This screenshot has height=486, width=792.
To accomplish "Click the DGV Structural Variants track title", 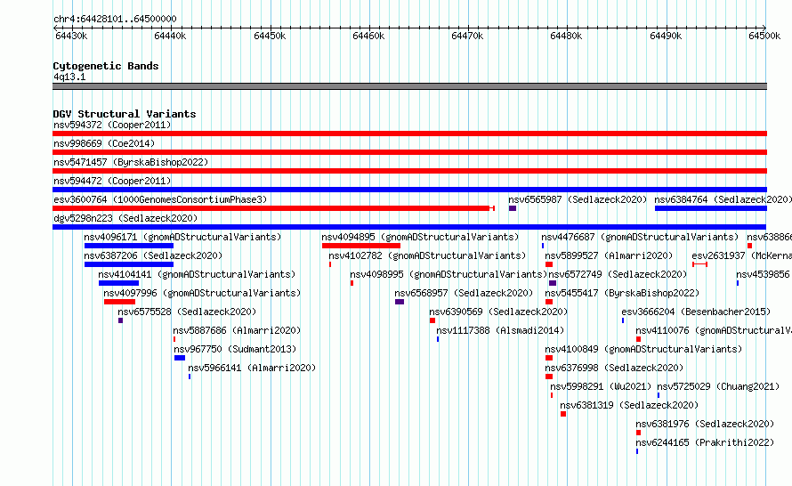I will [x=125, y=114].
